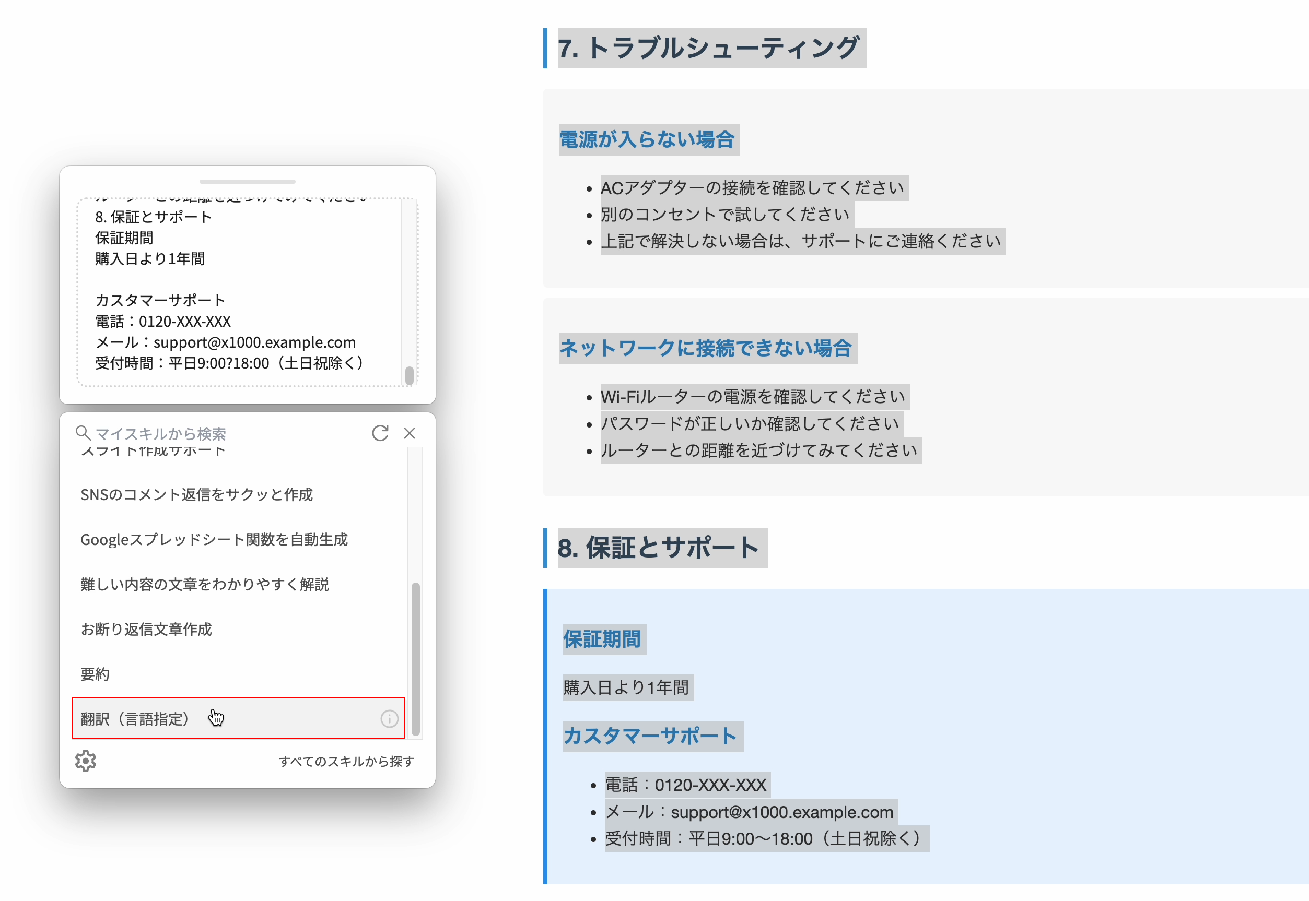Click 受付時間 line in preview box
Image resolution: width=1309 pixels, height=901 pixels.
(x=231, y=363)
